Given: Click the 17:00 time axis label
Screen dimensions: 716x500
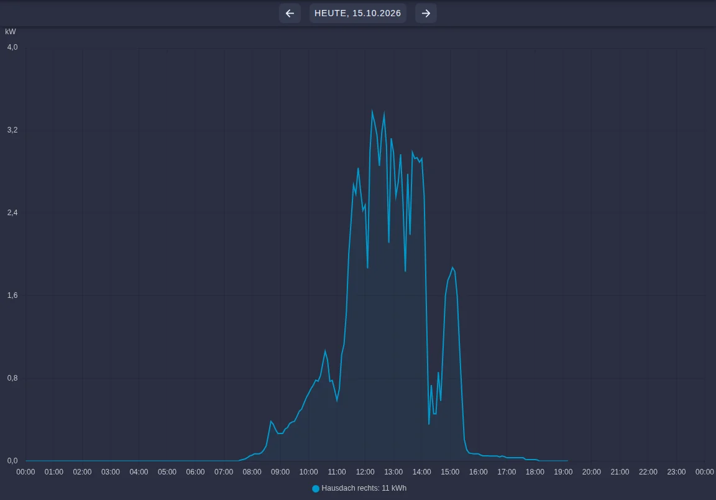Looking at the screenshot, I should 507,472.
